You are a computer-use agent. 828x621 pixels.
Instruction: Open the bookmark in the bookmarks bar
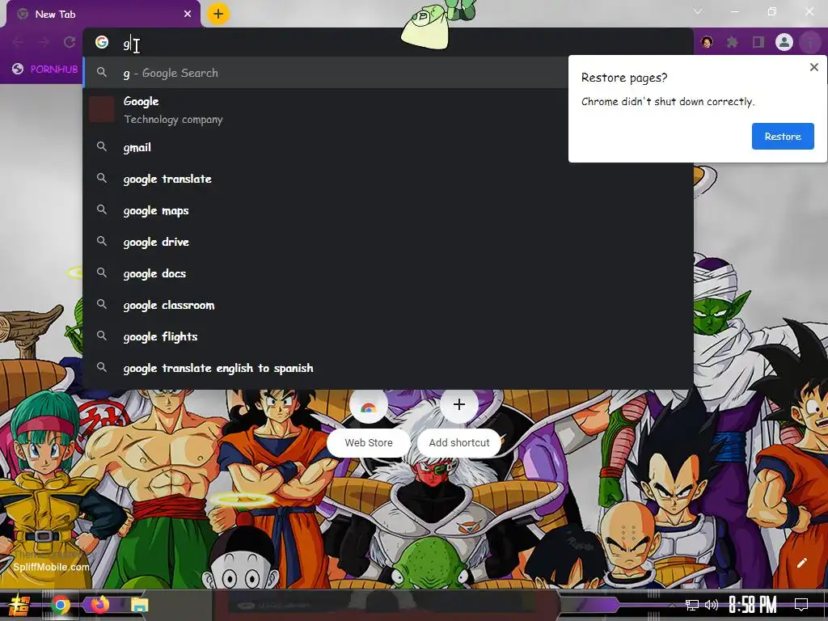click(45, 70)
